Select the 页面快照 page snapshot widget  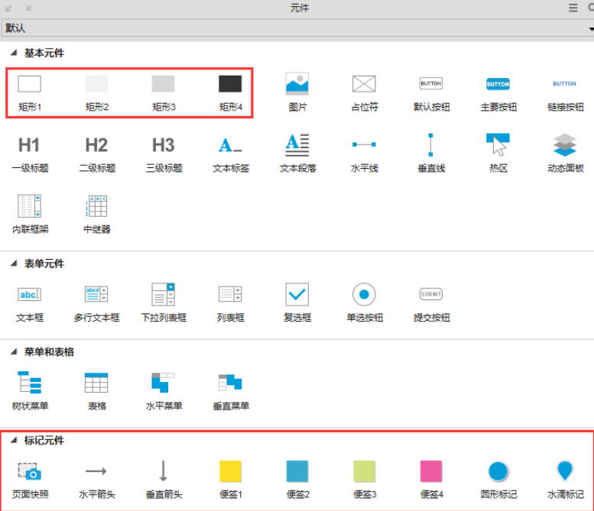point(30,480)
